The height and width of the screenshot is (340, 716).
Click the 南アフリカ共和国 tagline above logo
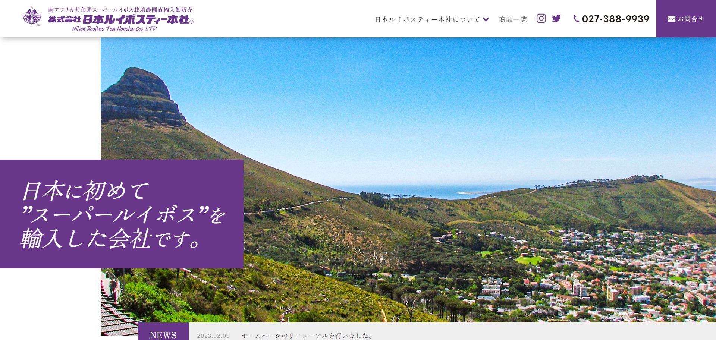click(x=120, y=10)
